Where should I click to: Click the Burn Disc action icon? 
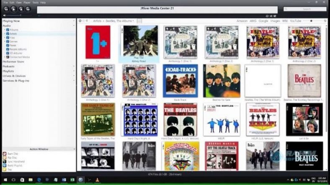[5, 154]
